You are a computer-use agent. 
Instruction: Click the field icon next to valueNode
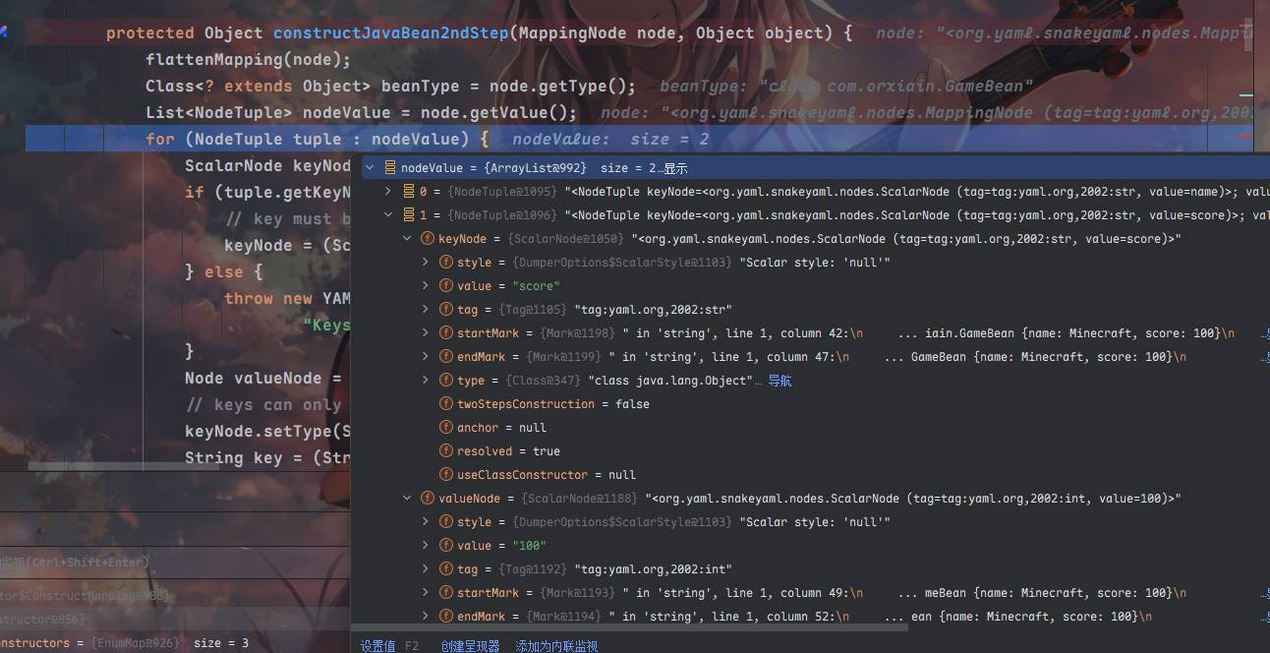[428, 499]
